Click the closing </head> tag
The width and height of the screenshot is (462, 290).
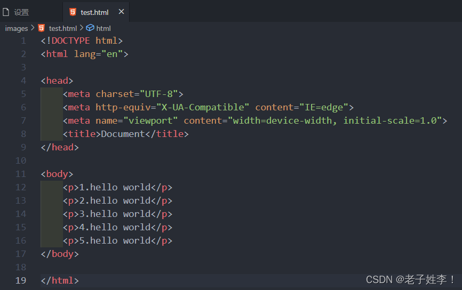[60, 147]
